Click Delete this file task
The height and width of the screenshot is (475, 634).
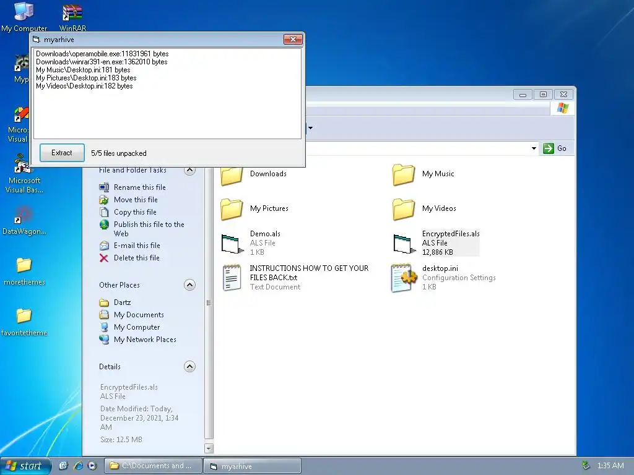136,258
